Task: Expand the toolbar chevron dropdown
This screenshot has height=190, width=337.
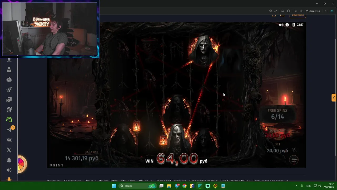Action: 326,11
